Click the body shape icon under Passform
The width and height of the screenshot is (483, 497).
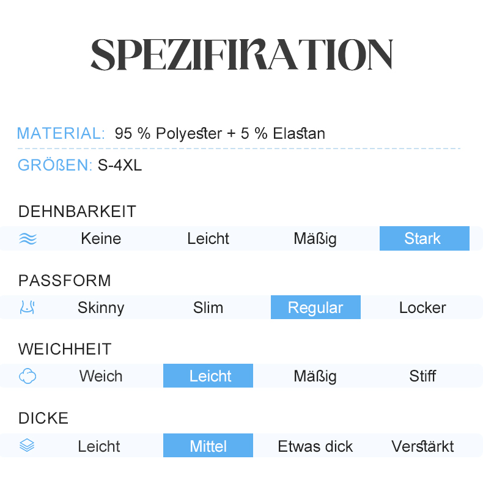tap(28, 307)
